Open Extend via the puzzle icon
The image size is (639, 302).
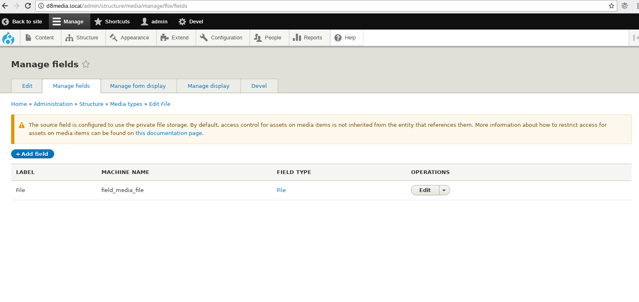[163, 37]
